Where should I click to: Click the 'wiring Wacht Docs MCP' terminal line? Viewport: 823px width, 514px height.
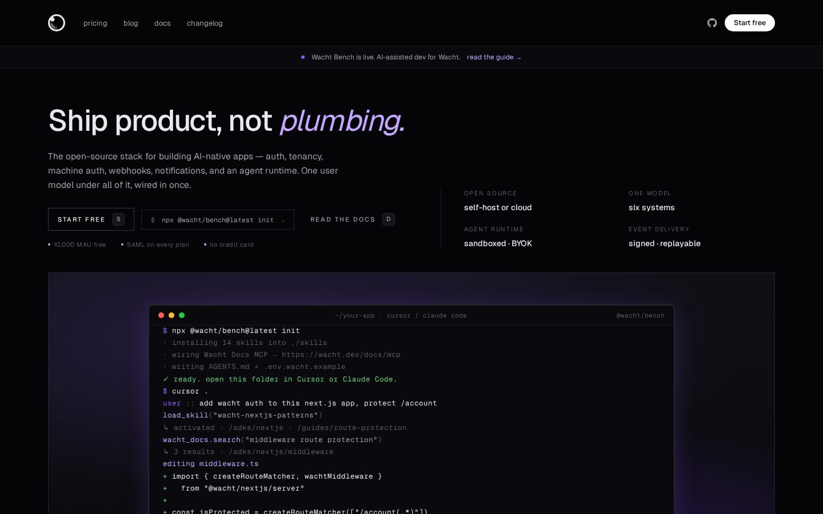point(282,355)
